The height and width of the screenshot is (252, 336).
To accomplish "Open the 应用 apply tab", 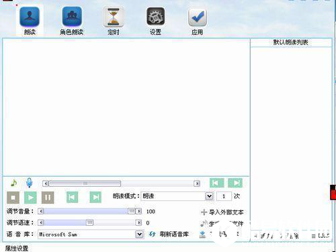I will click(x=198, y=21).
